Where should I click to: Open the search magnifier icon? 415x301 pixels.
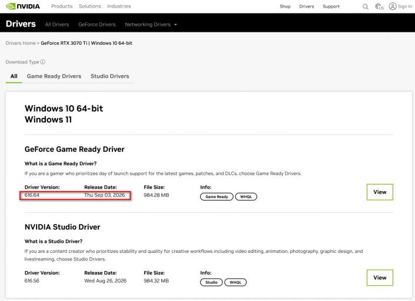coord(365,6)
